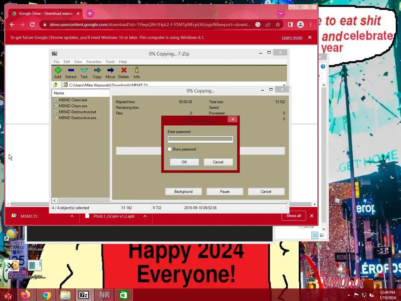Viewport: 401px width, 301px height.
Task: Open the Chrome profile avatar
Action: (300, 24)
